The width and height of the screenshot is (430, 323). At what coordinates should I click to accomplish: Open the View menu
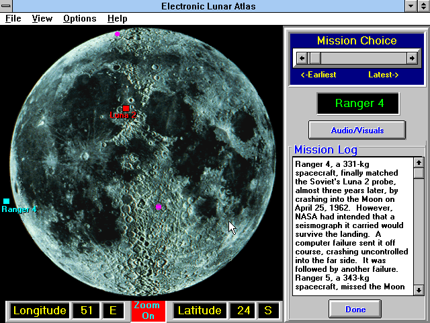(42, 18)
